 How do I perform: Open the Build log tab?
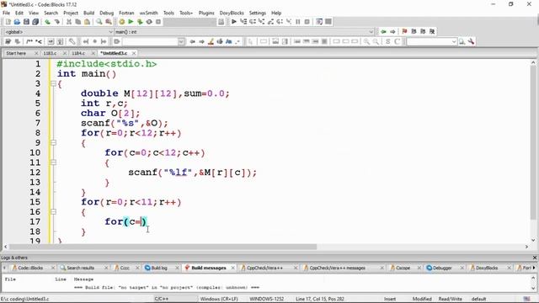159,268
